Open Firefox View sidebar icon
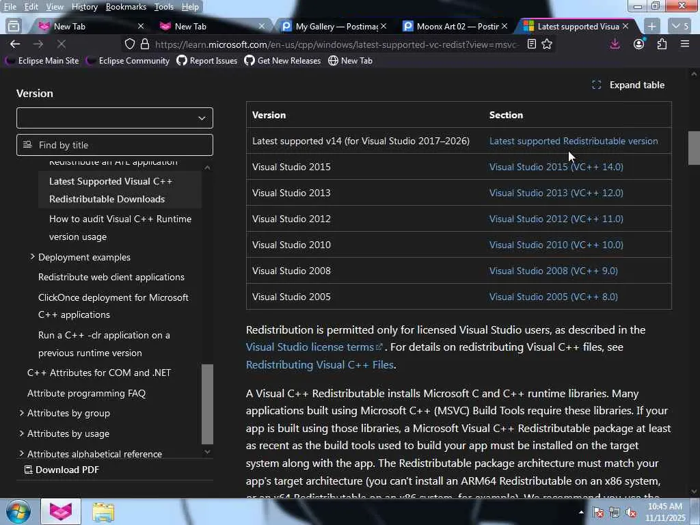Viewport: 700px width, 525px height. (x=14, y=27)
